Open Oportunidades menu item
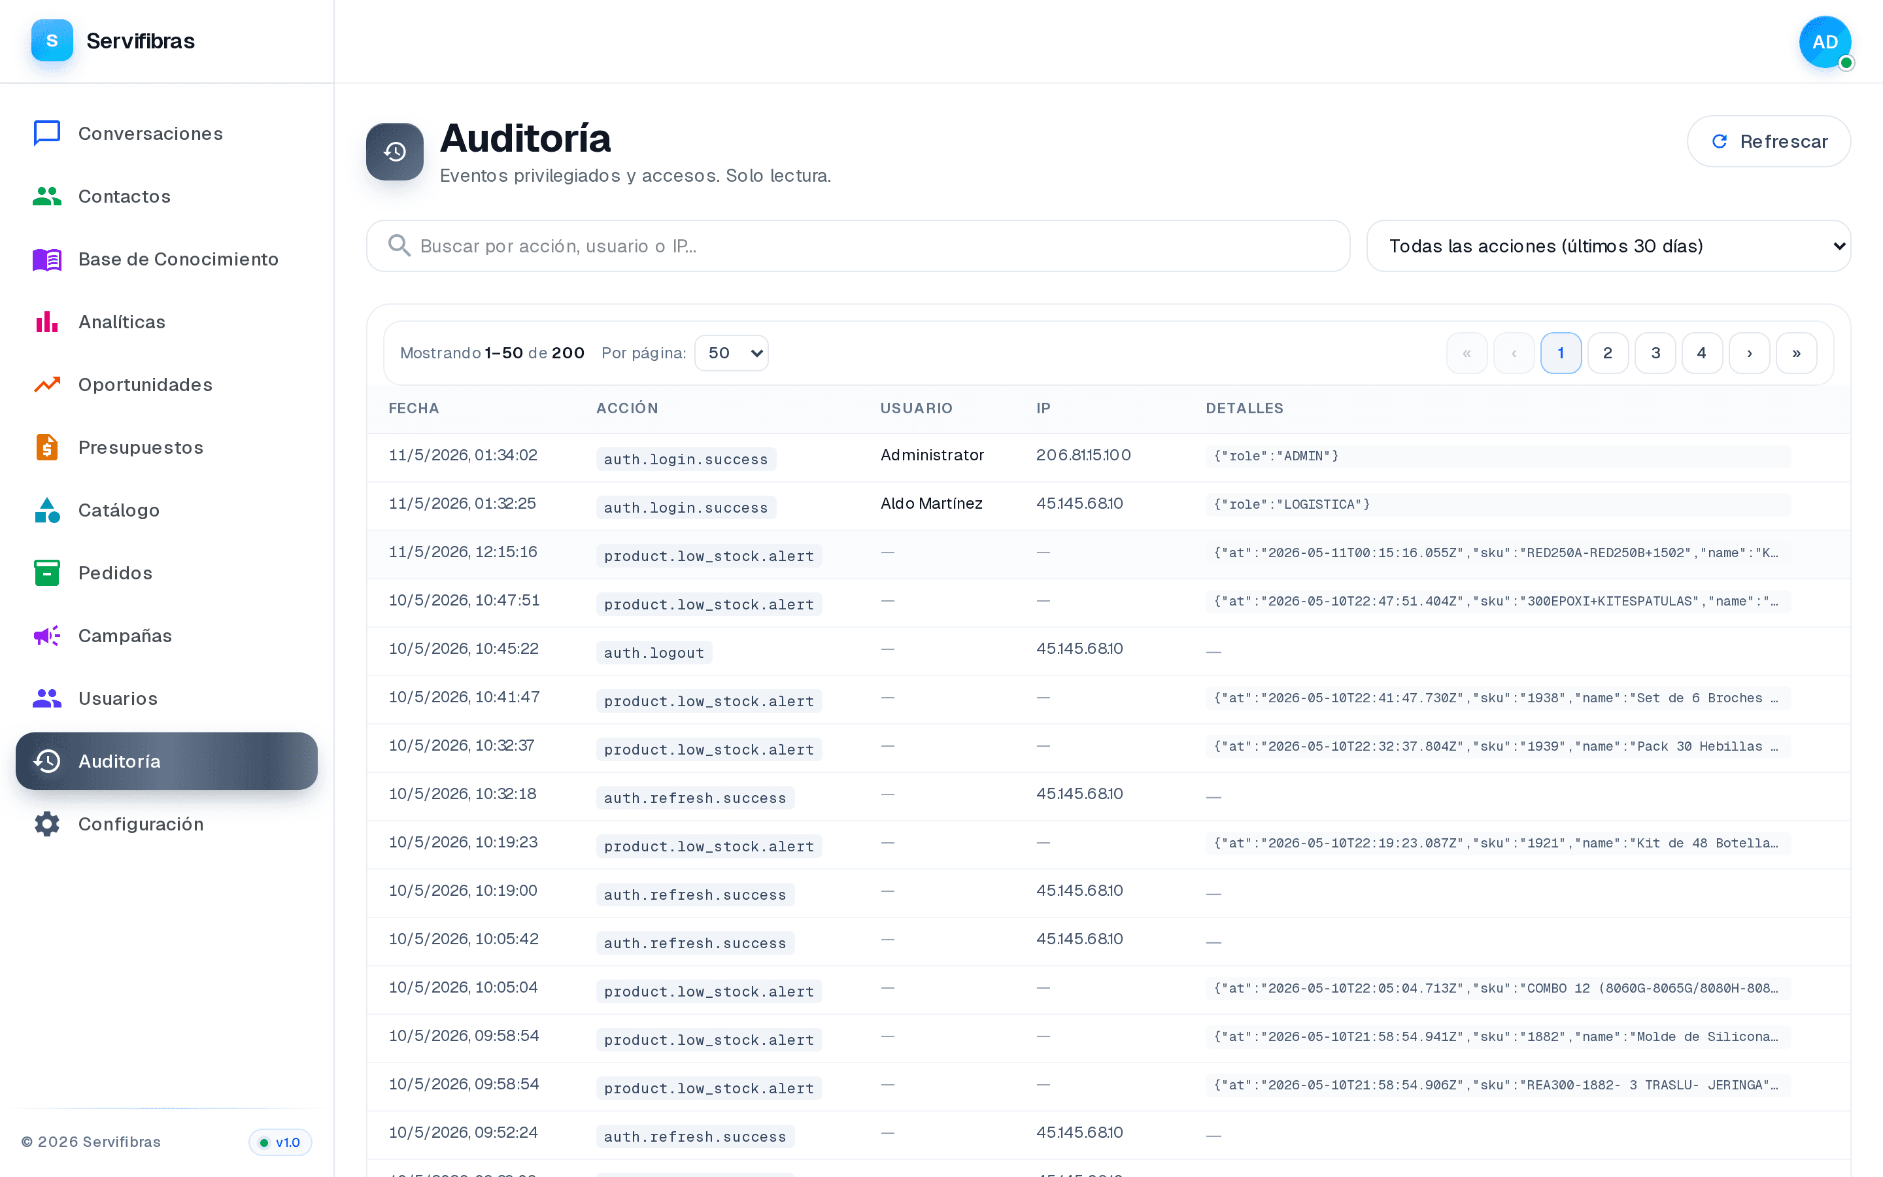The height and width of the screenshot is (1177, 1883). [x=167, y=384]
